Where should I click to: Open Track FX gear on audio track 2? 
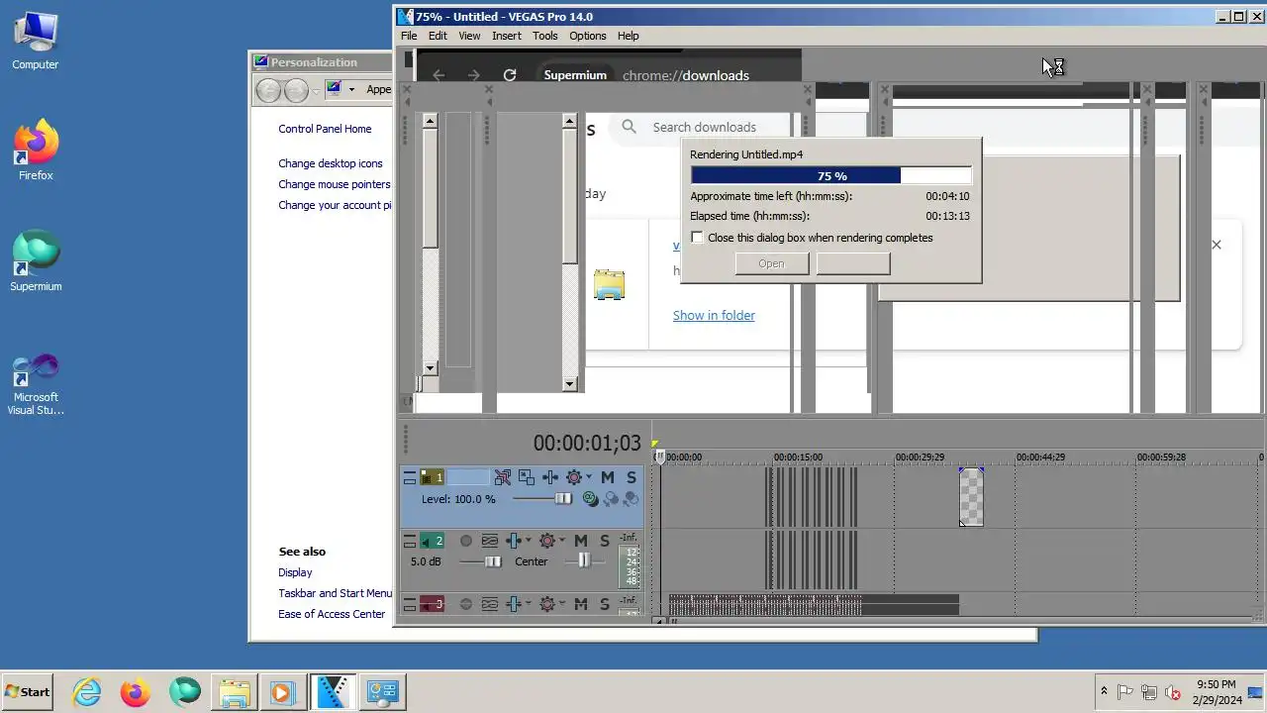pyautogui.click(x=546, y=541)
